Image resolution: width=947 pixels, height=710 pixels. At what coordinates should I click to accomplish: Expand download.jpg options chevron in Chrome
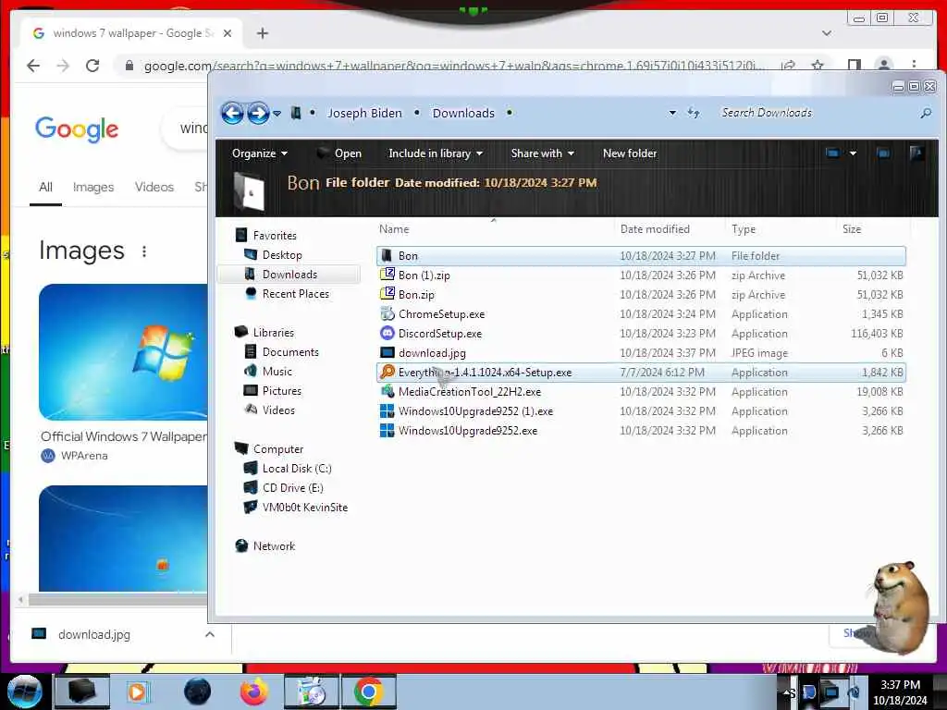[210, 634]
